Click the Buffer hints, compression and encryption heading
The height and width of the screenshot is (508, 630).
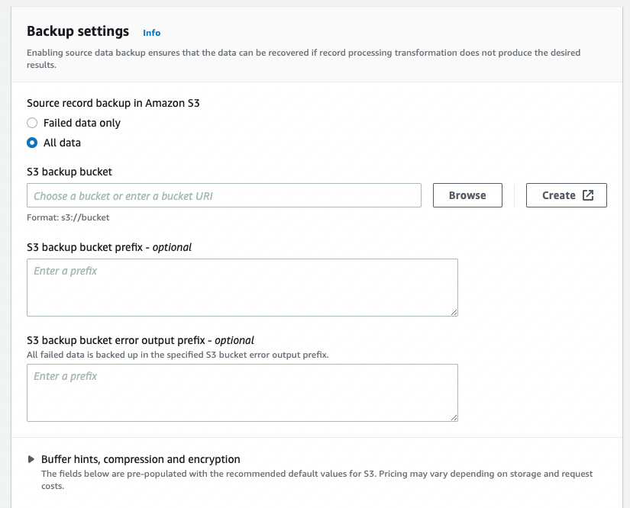(x=141, y=459)
